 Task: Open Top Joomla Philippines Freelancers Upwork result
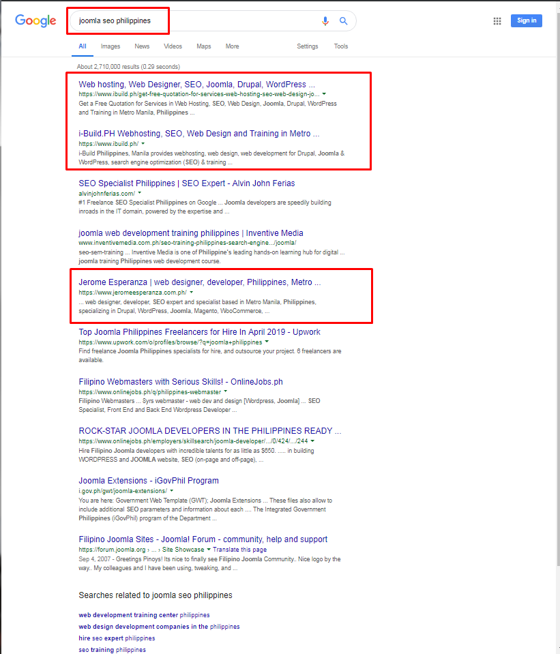coord(199,332)
